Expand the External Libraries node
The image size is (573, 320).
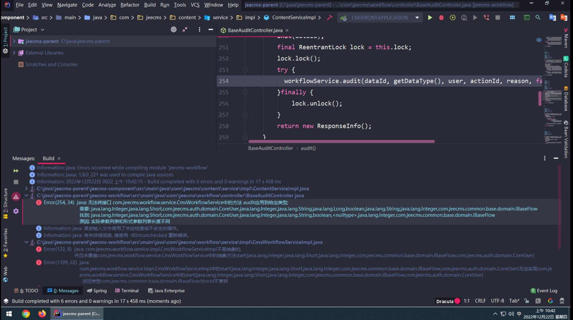click(x=14, y=53)
